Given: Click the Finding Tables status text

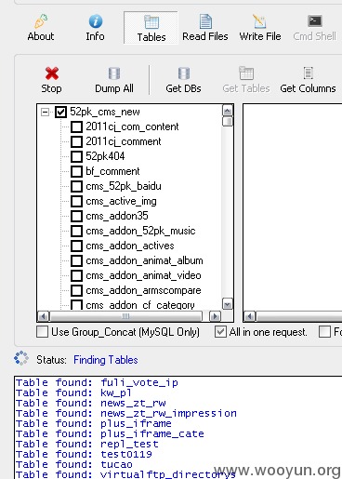Looking at the screenshot, I should (x=106, y=360).
